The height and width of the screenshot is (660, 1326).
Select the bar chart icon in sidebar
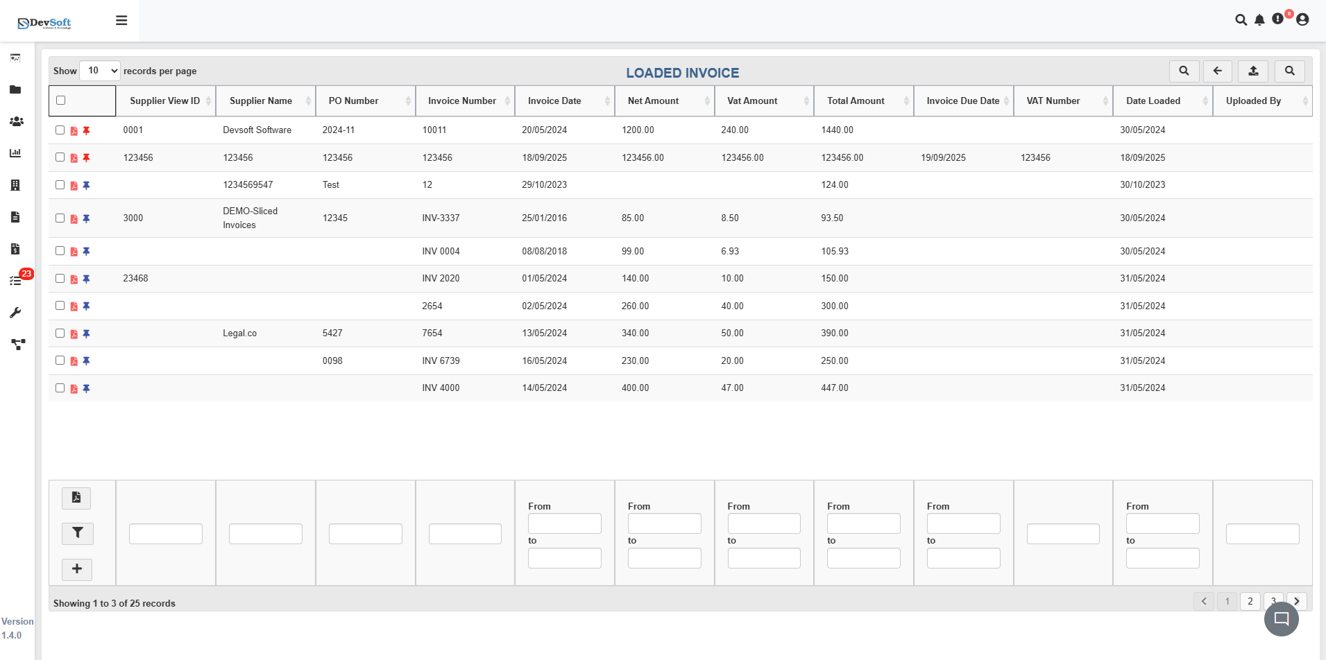coord(17,153)
